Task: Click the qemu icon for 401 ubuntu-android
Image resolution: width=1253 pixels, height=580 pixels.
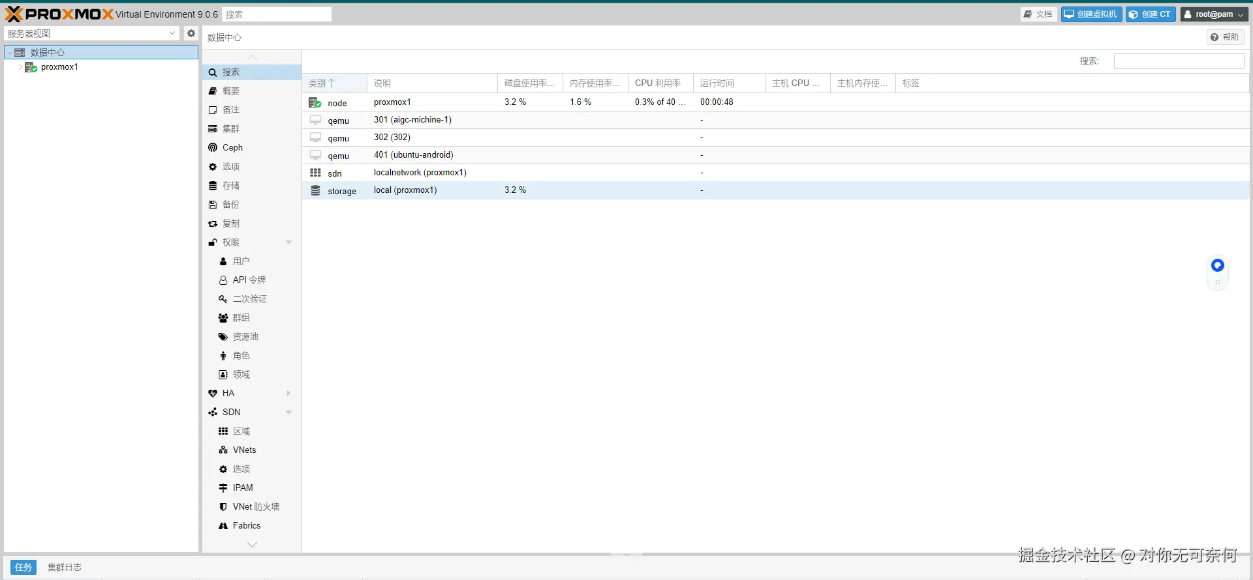Action: (315, 155)
